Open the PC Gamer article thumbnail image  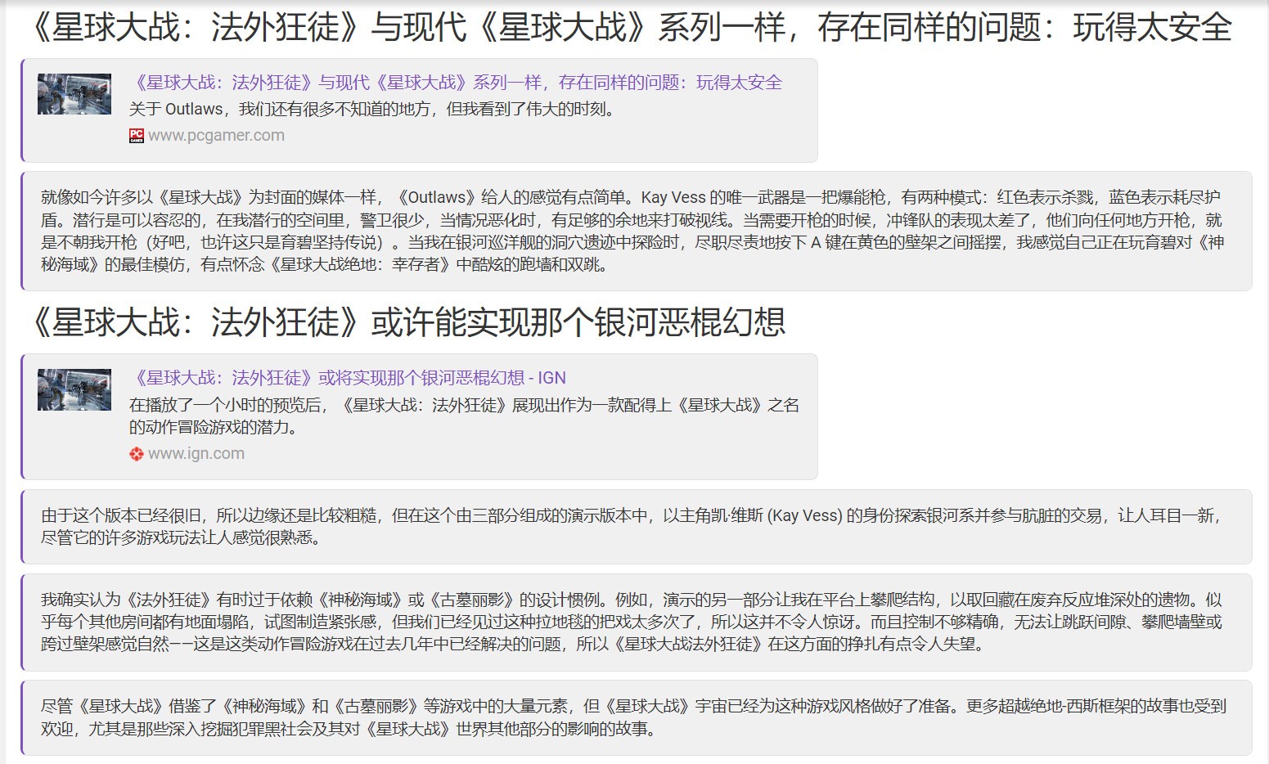[x=74, y=94]
